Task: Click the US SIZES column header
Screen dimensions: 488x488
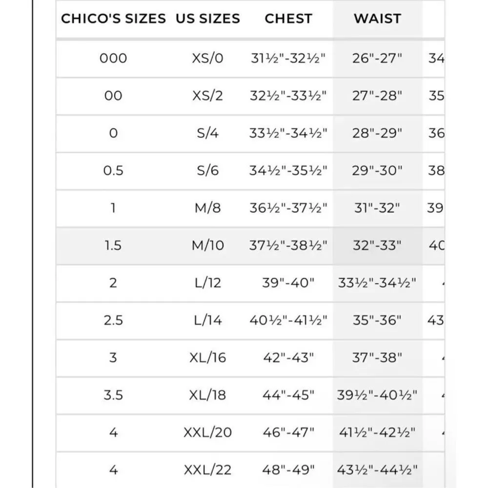Action: 208,19
